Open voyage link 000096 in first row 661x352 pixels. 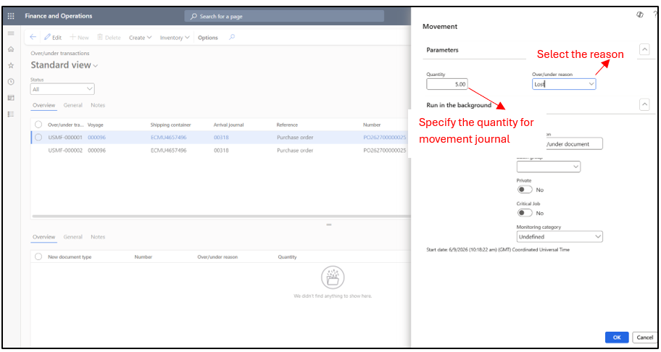[96, 138]
